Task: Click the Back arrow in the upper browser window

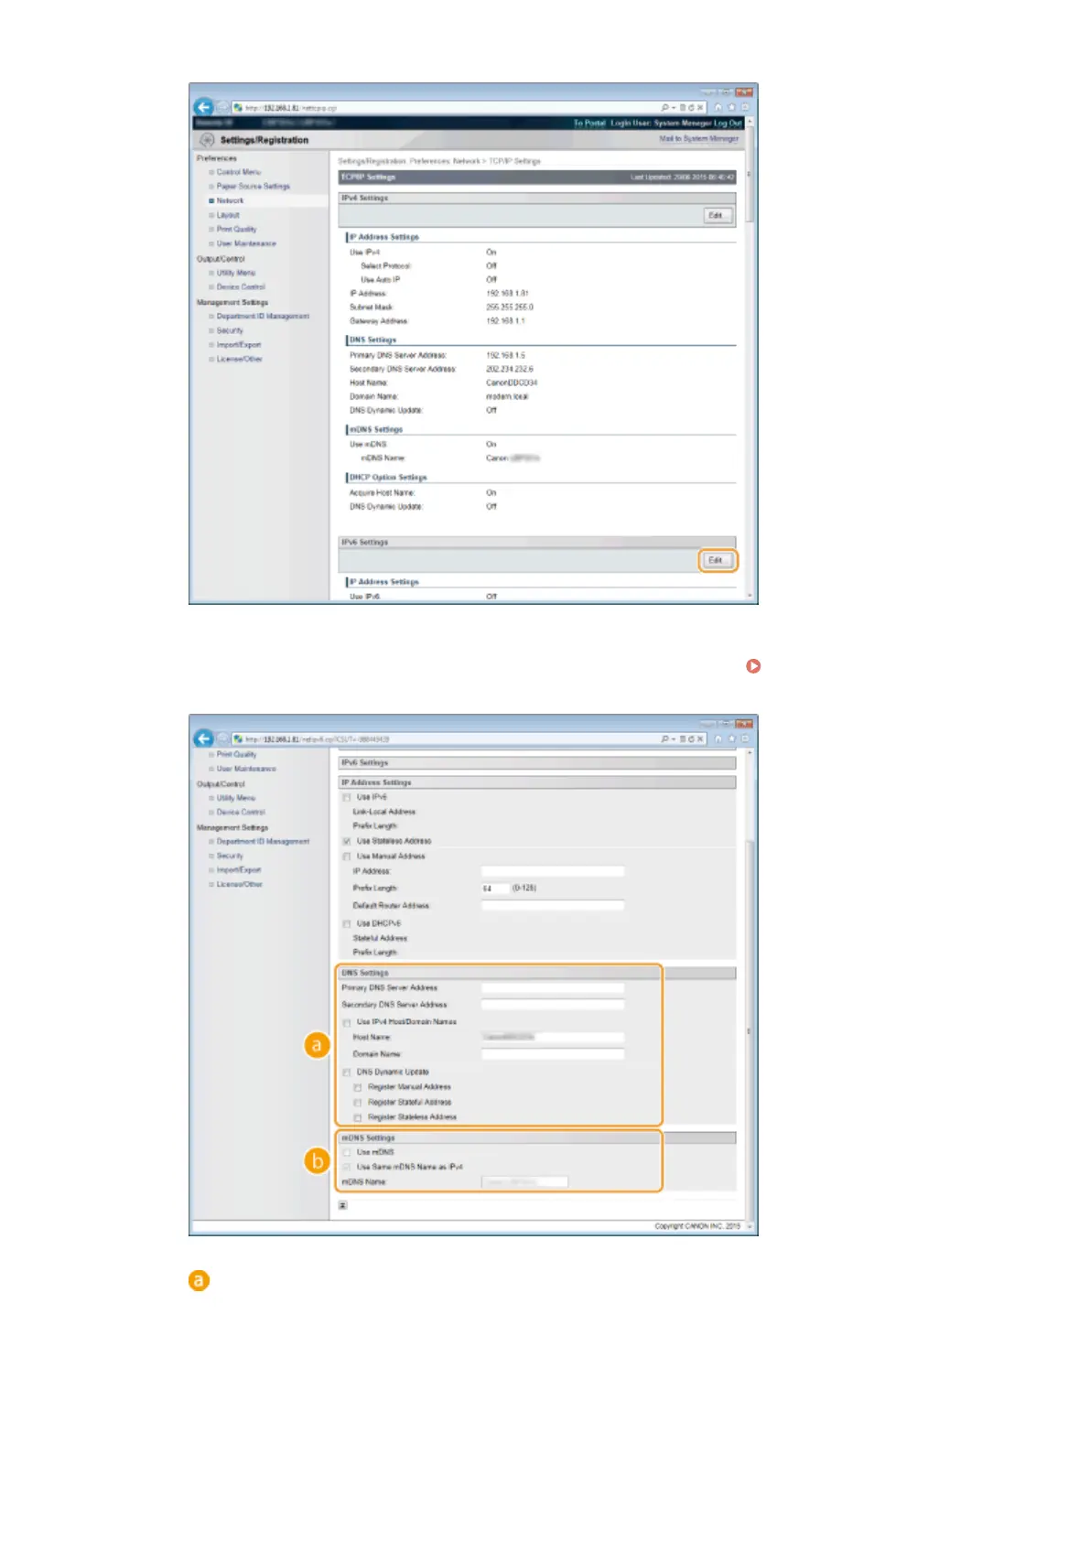Action: 203,107
